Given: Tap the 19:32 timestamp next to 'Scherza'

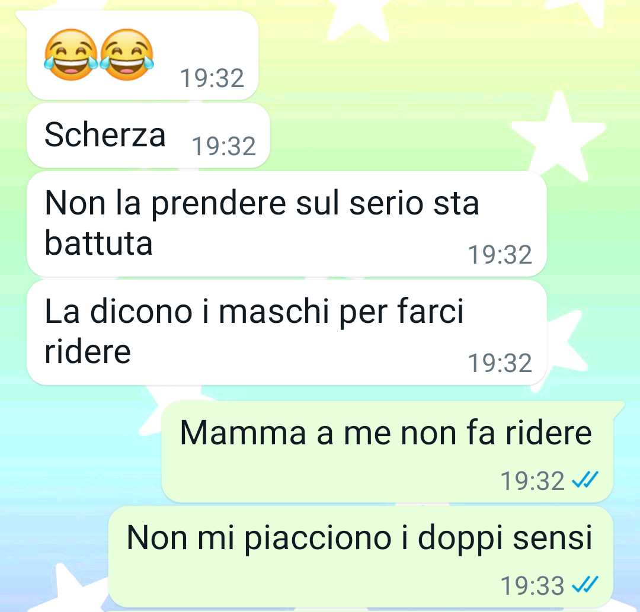Looking at the screenshot, I should click(x=223, y=146).
